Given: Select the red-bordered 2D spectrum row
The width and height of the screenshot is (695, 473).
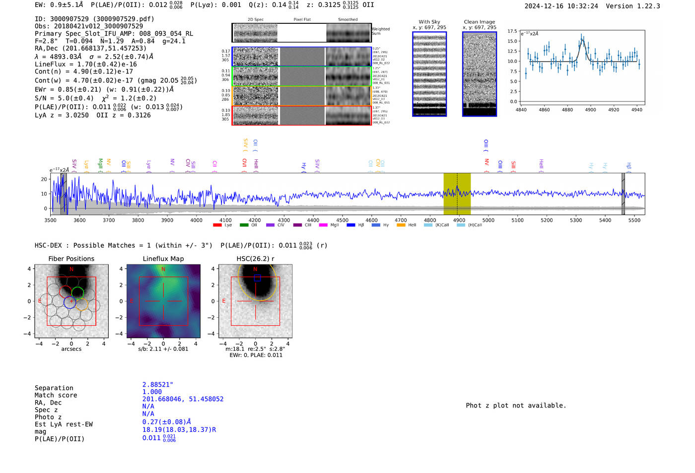Looking at the screenshot, I should pos(301,115).
